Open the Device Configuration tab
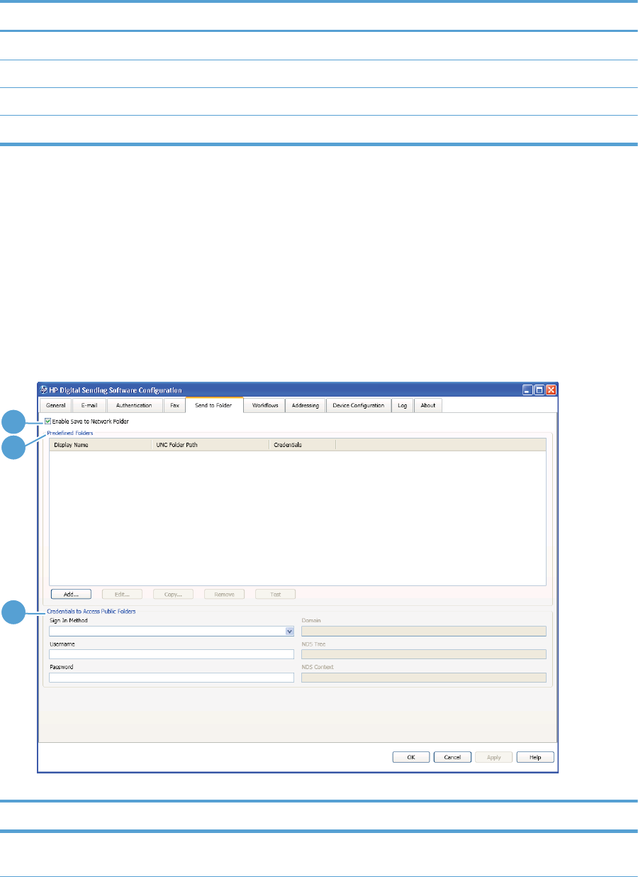638x877 pixels. (359, 405)
